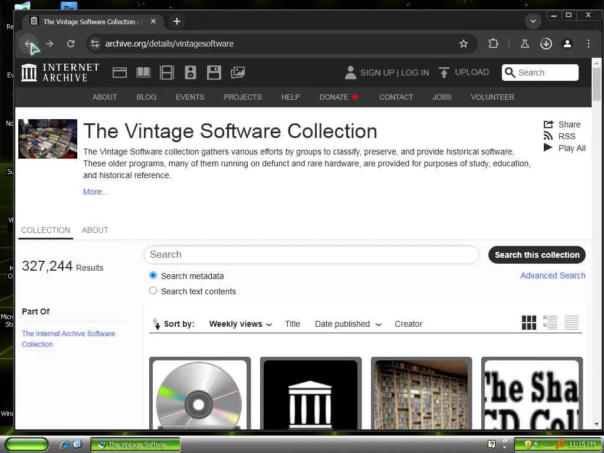Open the Chrome three-dot menu
The height and width of the screenshot is (453, 604).
(588, 44)
